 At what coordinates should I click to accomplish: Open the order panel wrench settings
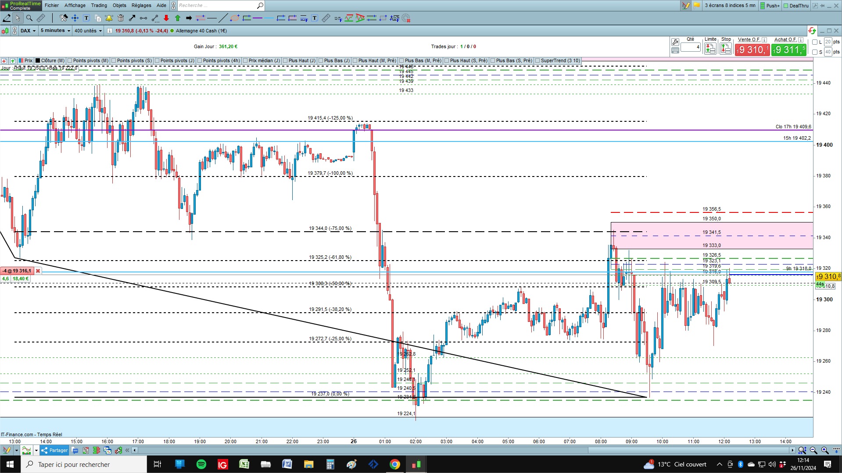click(675, 42)
